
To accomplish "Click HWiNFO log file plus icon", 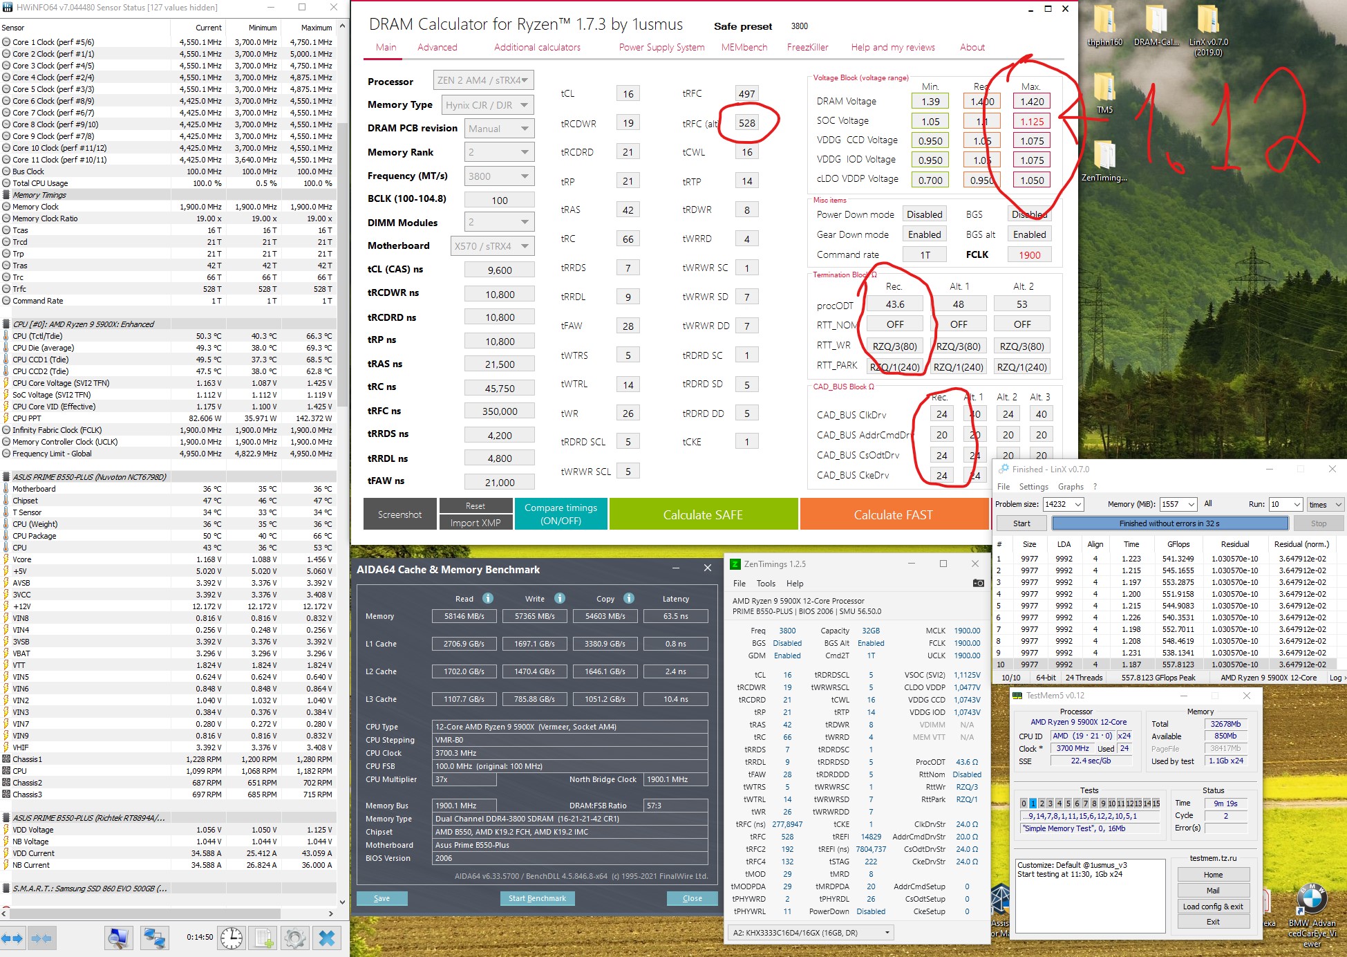I will click(x=264, y=938).
